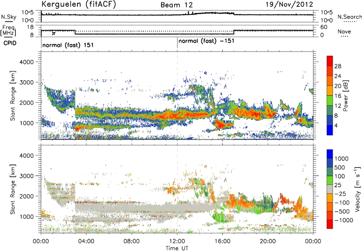The width and height of the screenshot is (362, 251).
Task: Pick the light green 12–16 dB Power colorbar segment
Action: click(330, 101)
